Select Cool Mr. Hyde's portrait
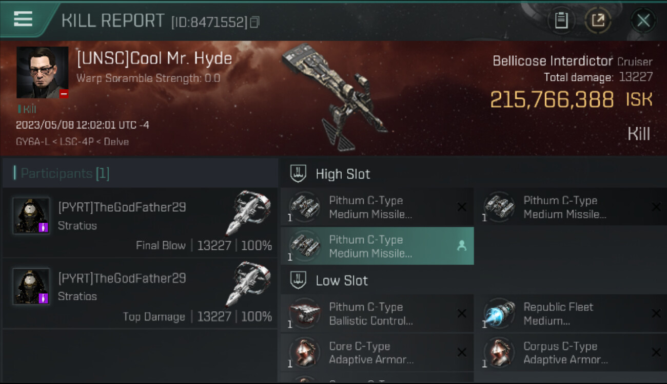This screenshot has width=667, height=384. click(x=43, y=72)
